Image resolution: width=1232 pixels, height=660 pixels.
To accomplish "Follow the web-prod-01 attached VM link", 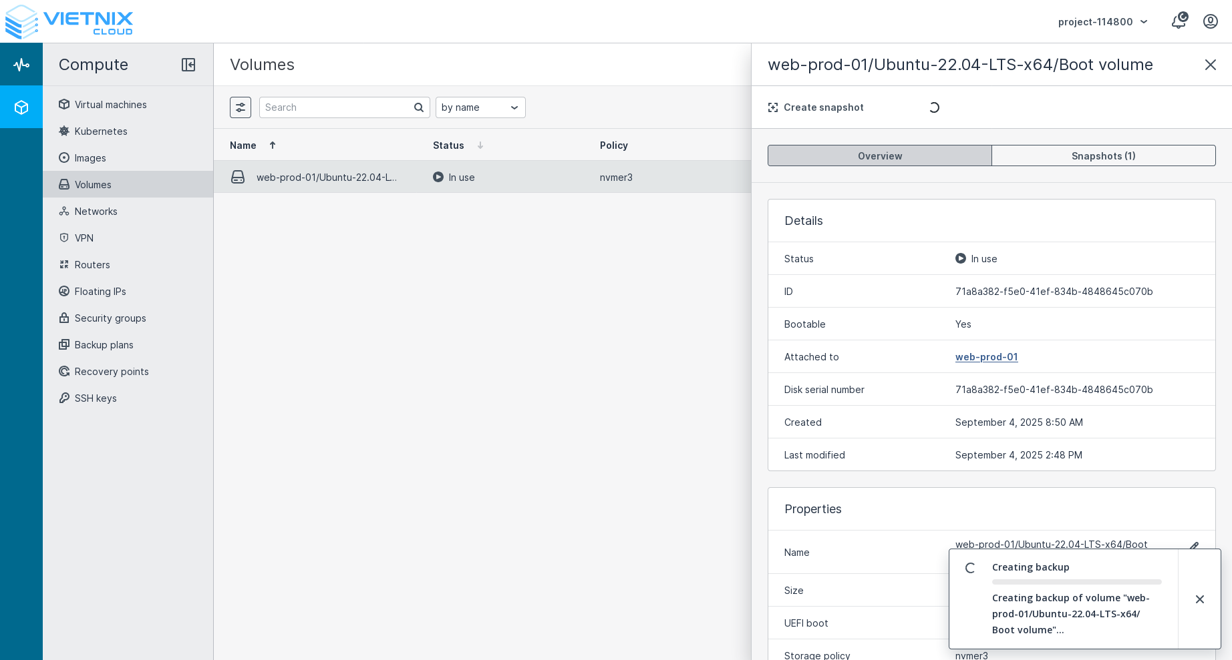I will click(986, 357).
